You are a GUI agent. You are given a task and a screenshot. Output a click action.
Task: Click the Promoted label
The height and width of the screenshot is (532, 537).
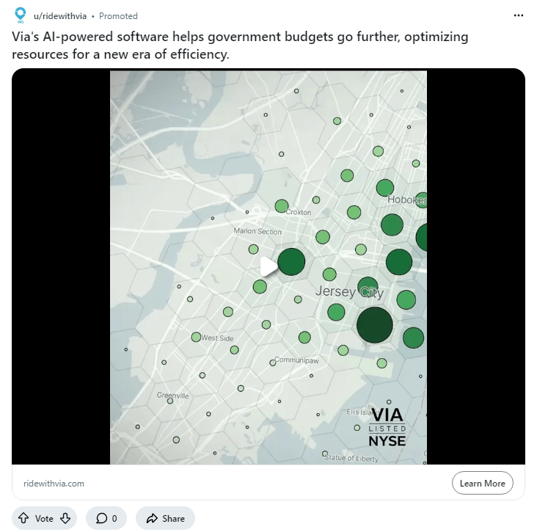click(x=118, y=16)
